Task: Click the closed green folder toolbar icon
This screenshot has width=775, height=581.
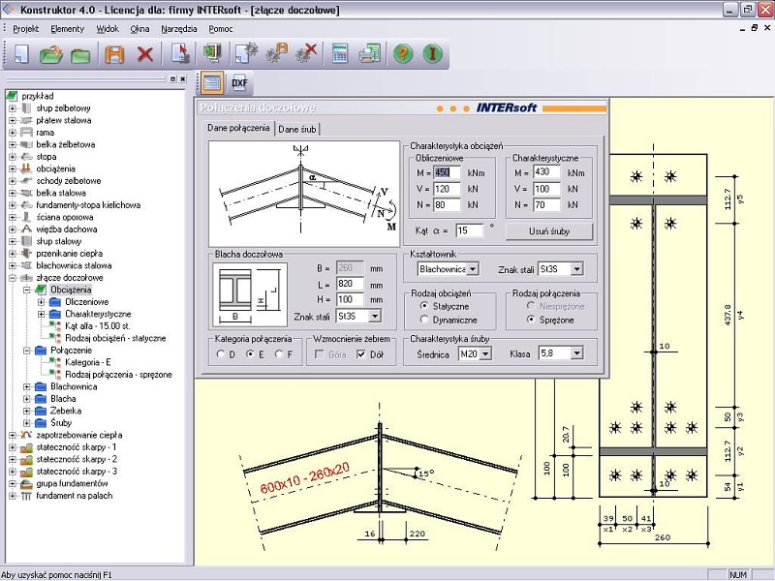Action: click(80, 55)
